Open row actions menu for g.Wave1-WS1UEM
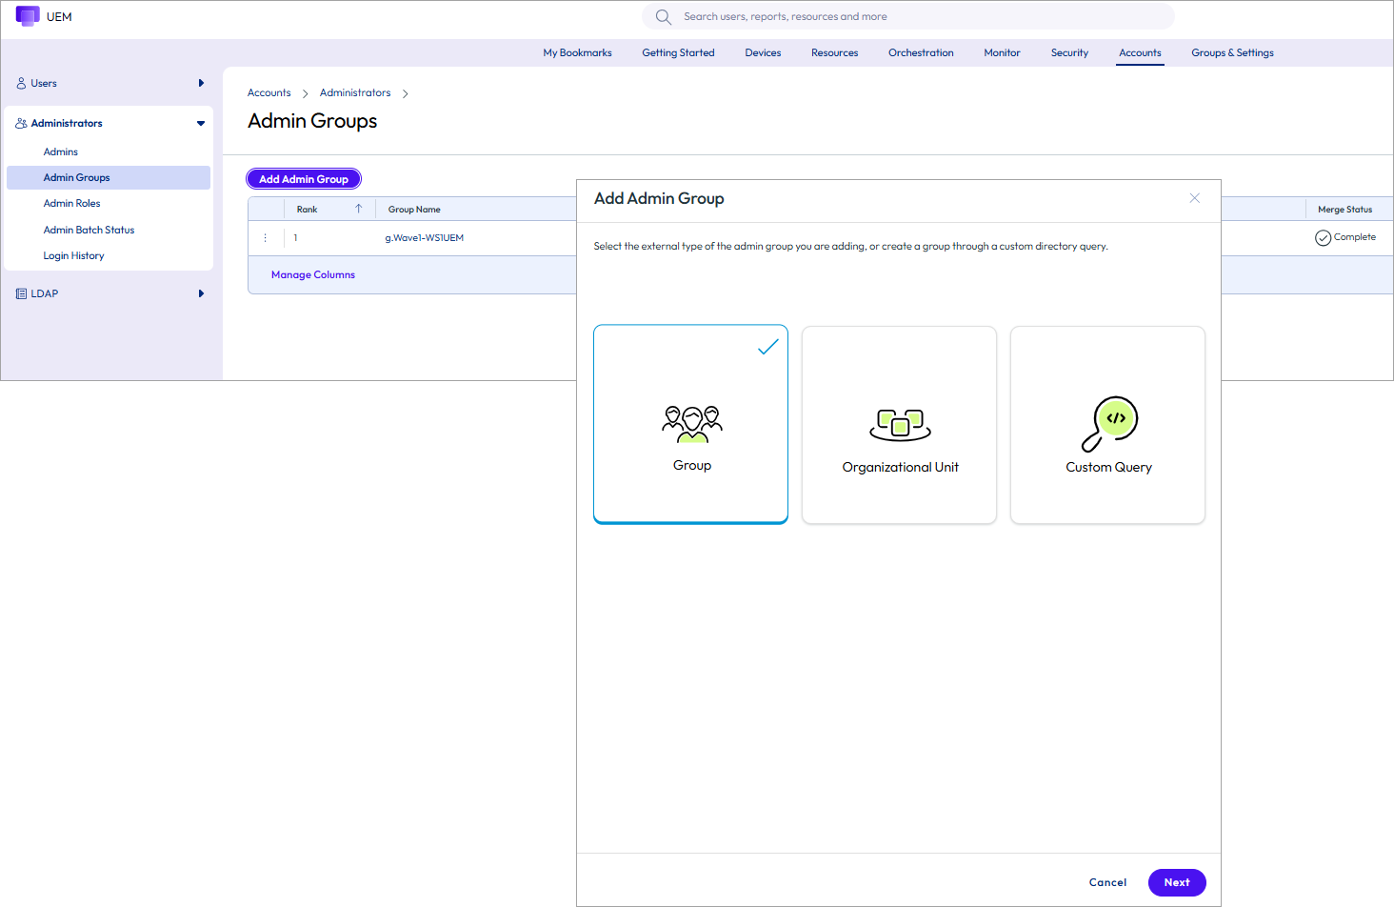Screen dimensions: 1394x907 tap(266, 238)
